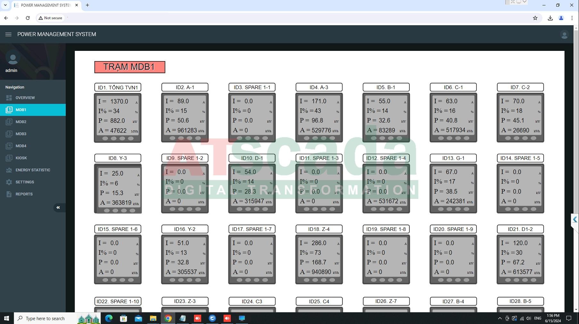The image size is (579, 324).
Task: Open File Explorer from the taskbar
Action: 153,318
